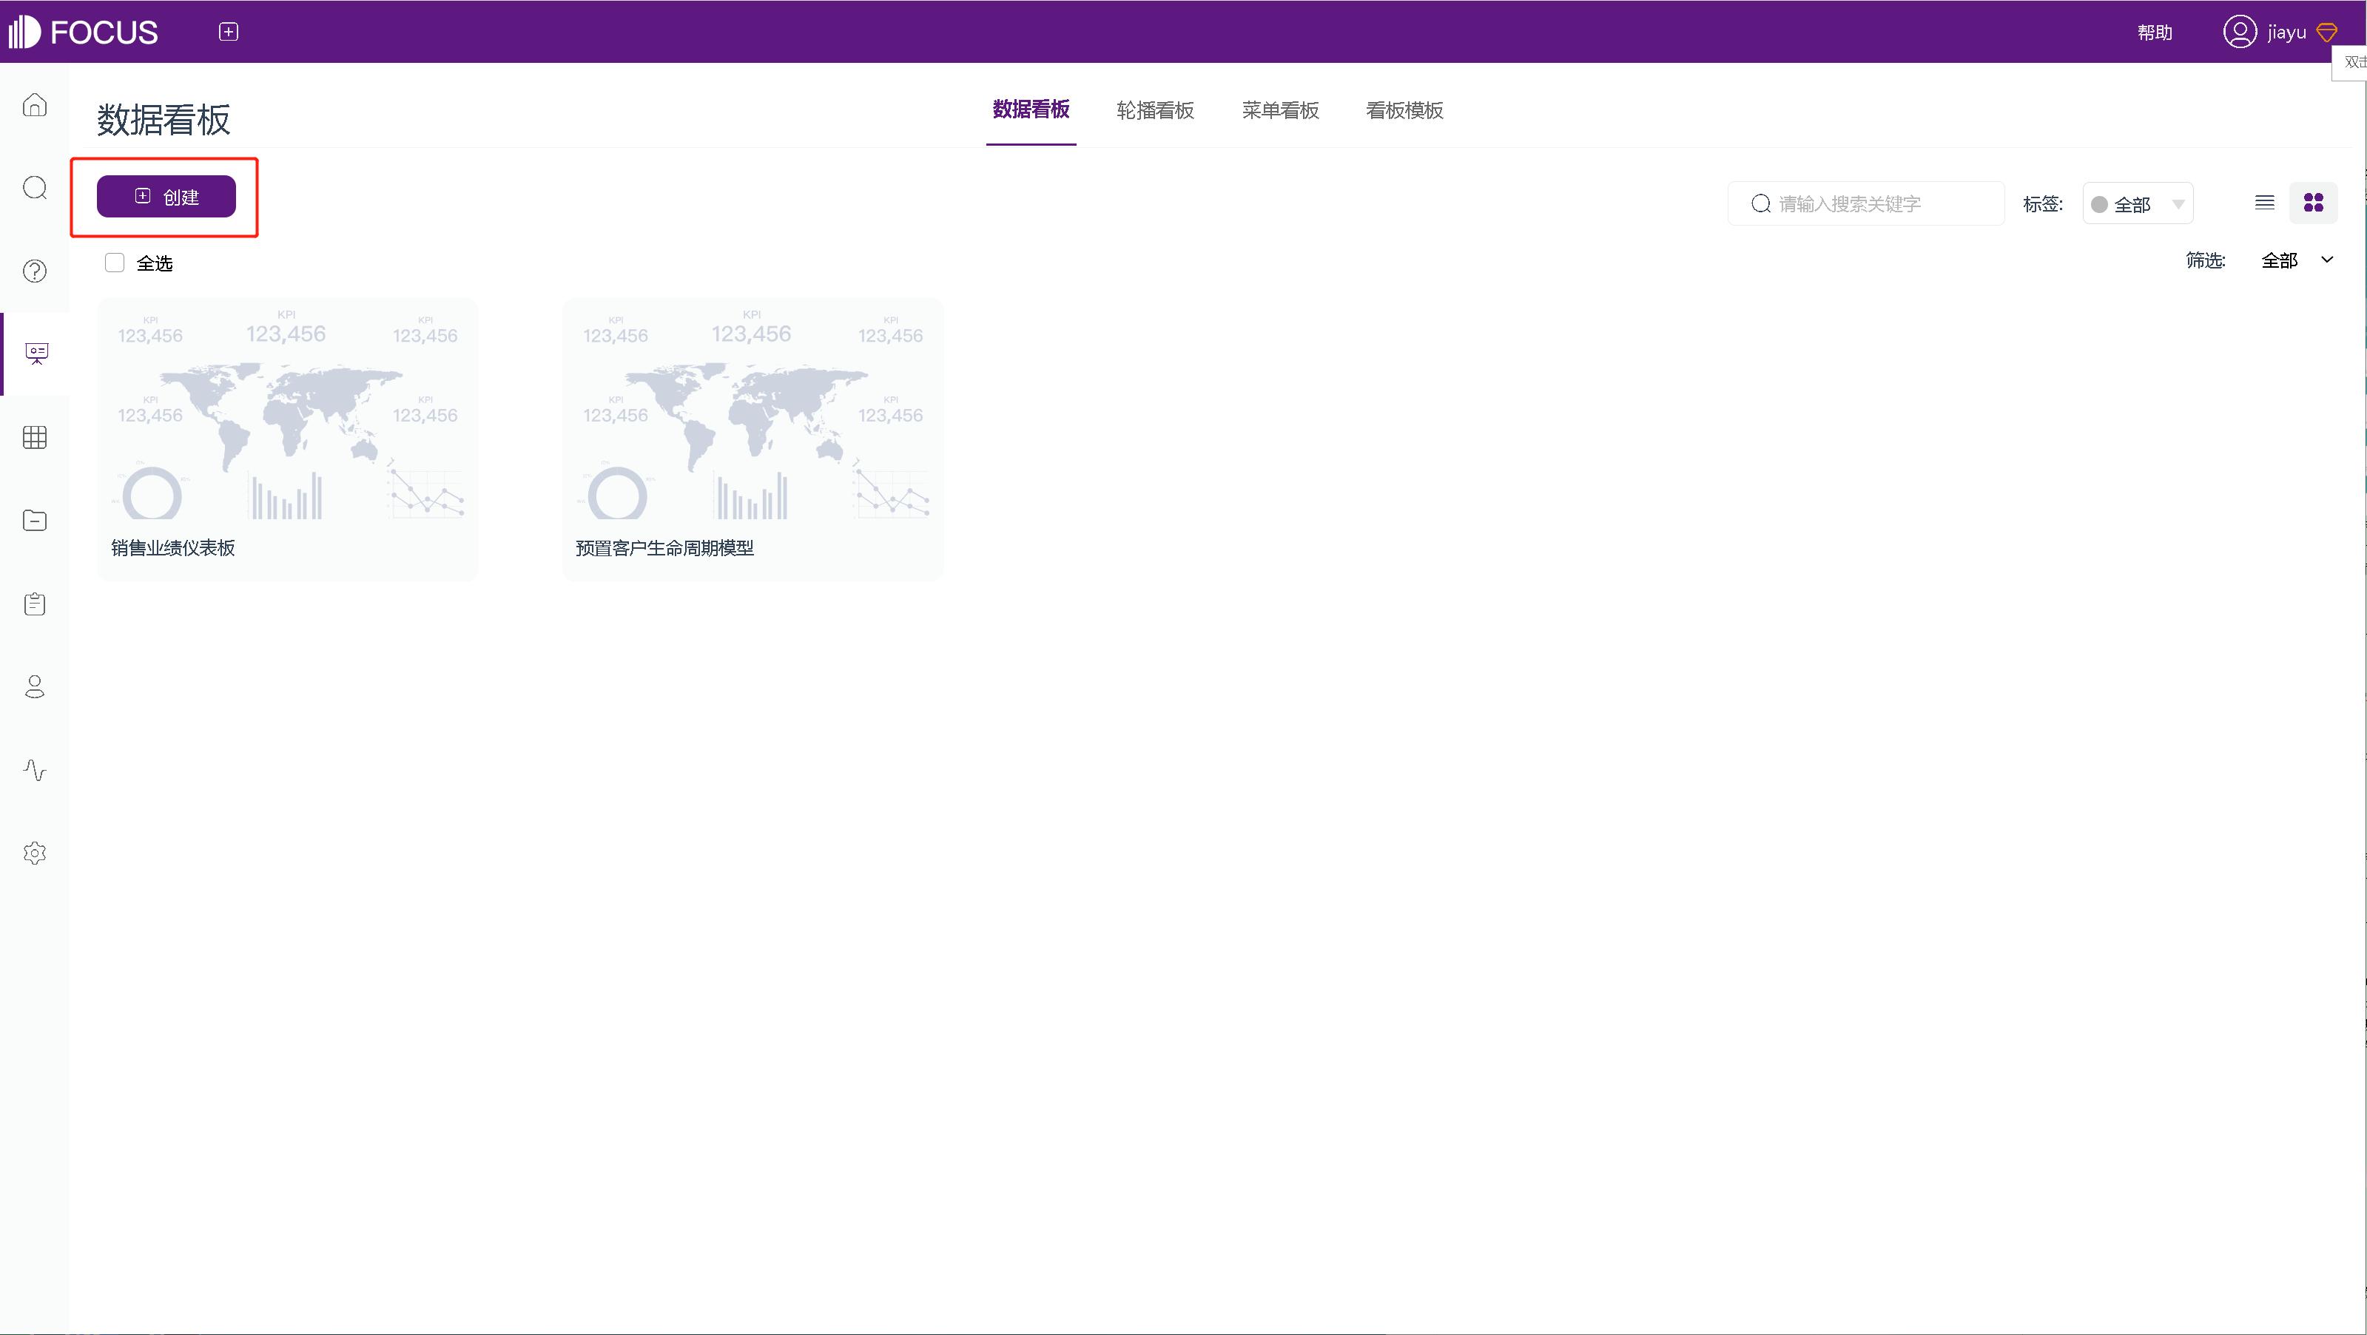The height and width of the screenshot is (1335, 2367).
Task: Open the 标签 全部 dropdown
Action: 2138,203
